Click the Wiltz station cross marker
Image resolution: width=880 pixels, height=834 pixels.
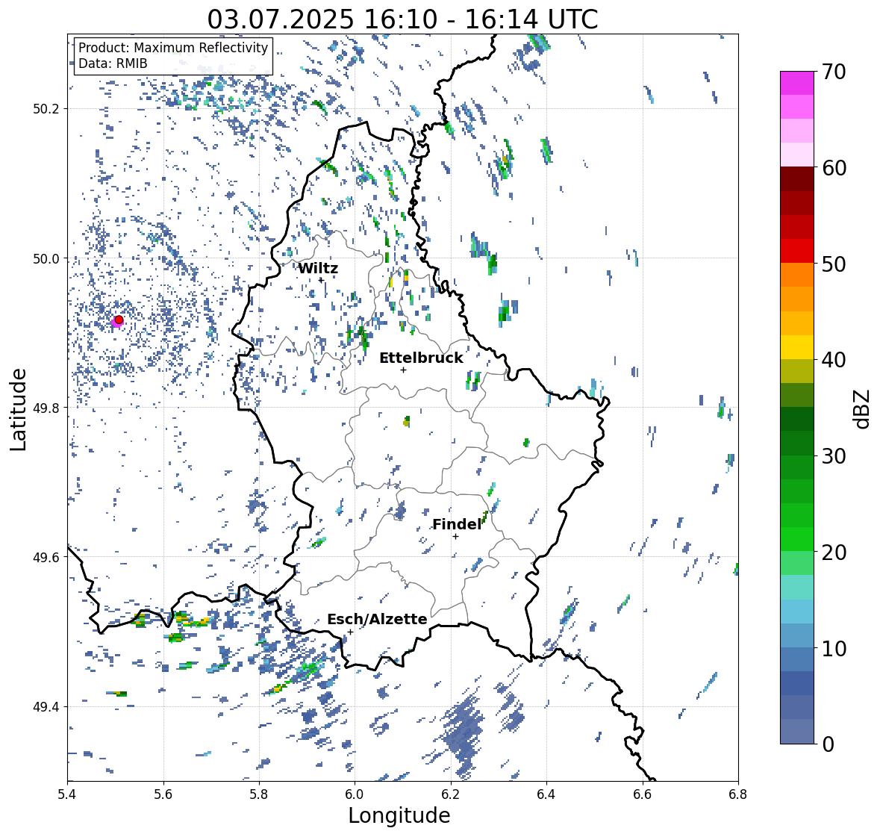[321, 280]
